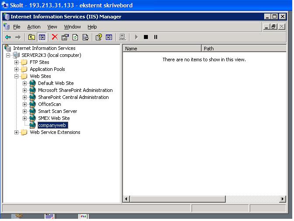This screenshot has width=294, height=221.
Task: Stop item with stop square button
Action: click(146, 37)
